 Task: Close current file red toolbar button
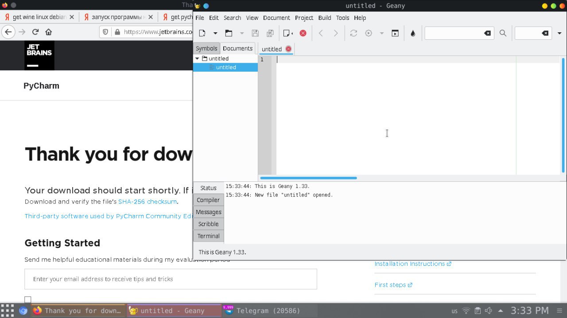303,33
